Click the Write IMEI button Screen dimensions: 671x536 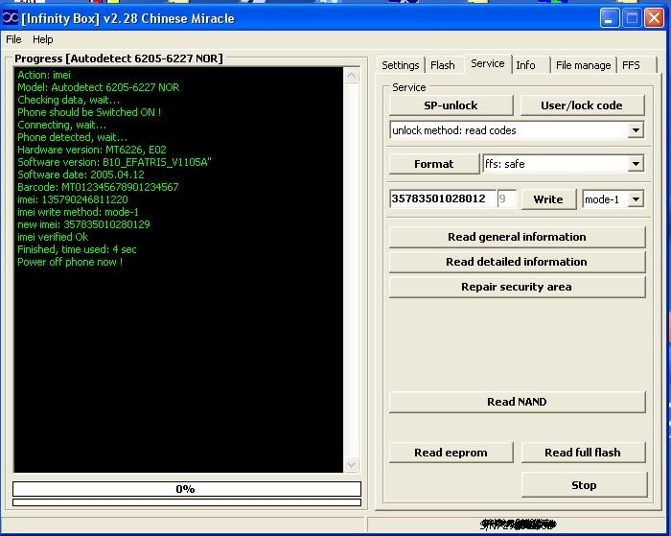[548, 199]
